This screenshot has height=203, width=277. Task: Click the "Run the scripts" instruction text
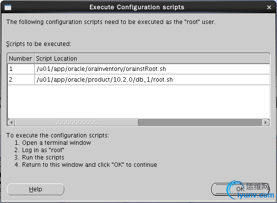tap(43, 157)
